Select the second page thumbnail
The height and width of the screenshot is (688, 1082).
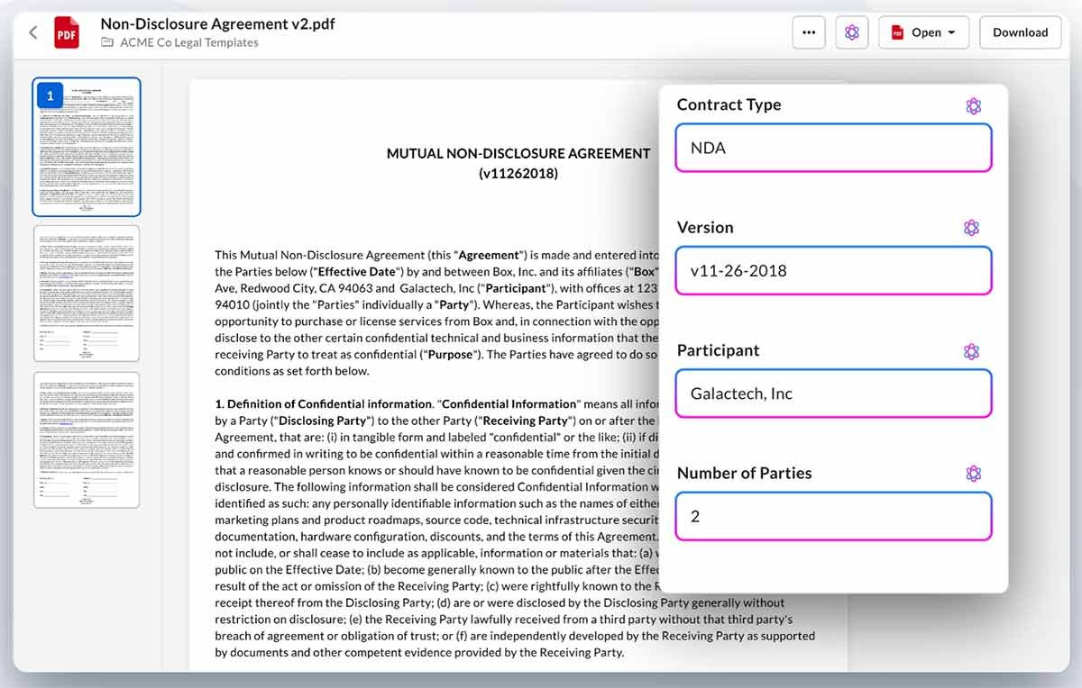point(87,294)
